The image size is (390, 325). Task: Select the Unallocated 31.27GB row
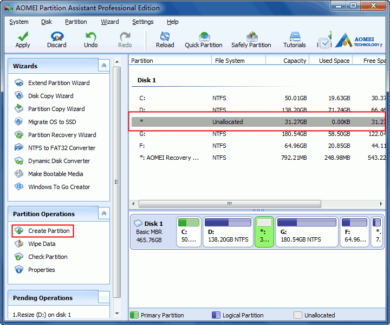pos(259,122)
